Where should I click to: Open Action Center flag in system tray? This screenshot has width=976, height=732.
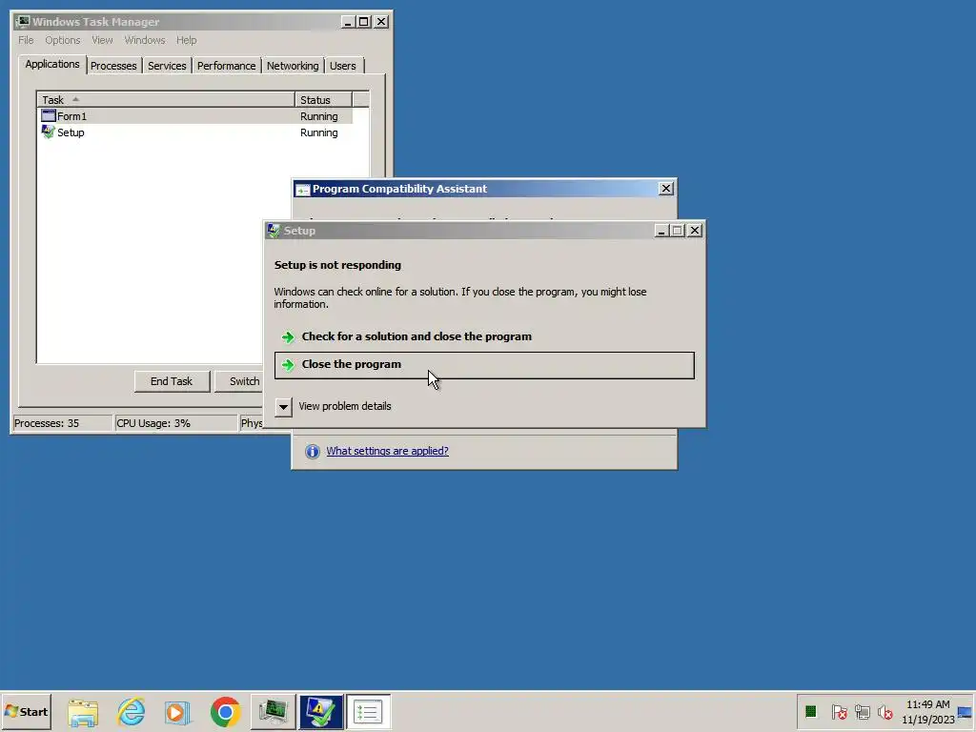coord(839,711)
